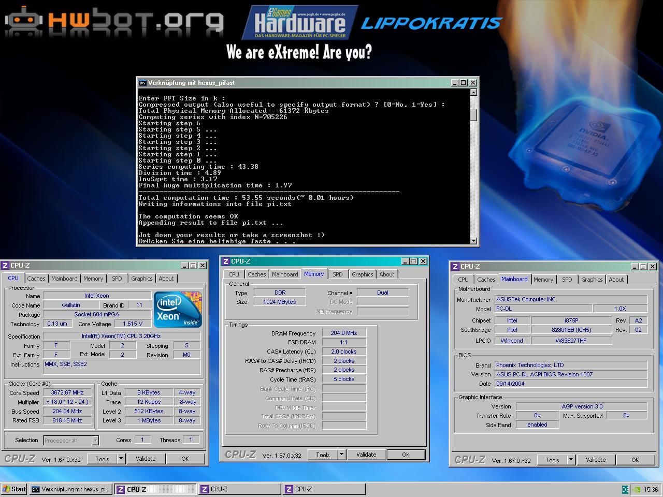Click the DRAM Frequency value 204.0 MHz
663x497 pixels.
pyautogui.click(x=344, y=333)
